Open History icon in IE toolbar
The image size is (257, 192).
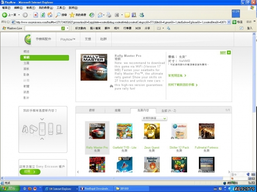pos(92,15)
